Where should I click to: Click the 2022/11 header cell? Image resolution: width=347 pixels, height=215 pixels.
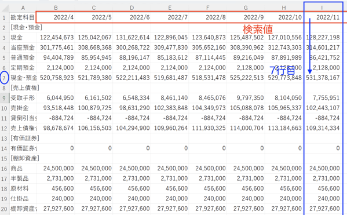point(322,17)
